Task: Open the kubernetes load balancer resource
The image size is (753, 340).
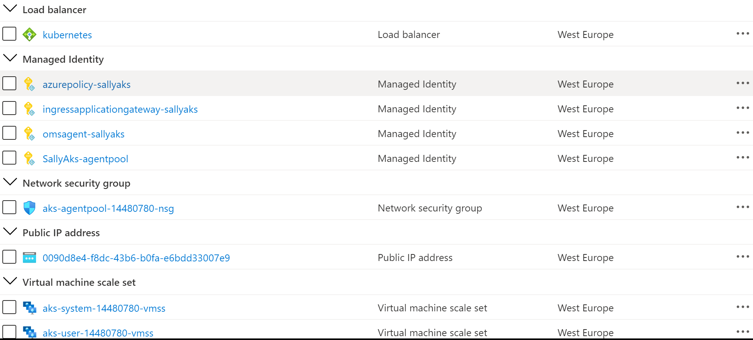Action: coord(67,35)
